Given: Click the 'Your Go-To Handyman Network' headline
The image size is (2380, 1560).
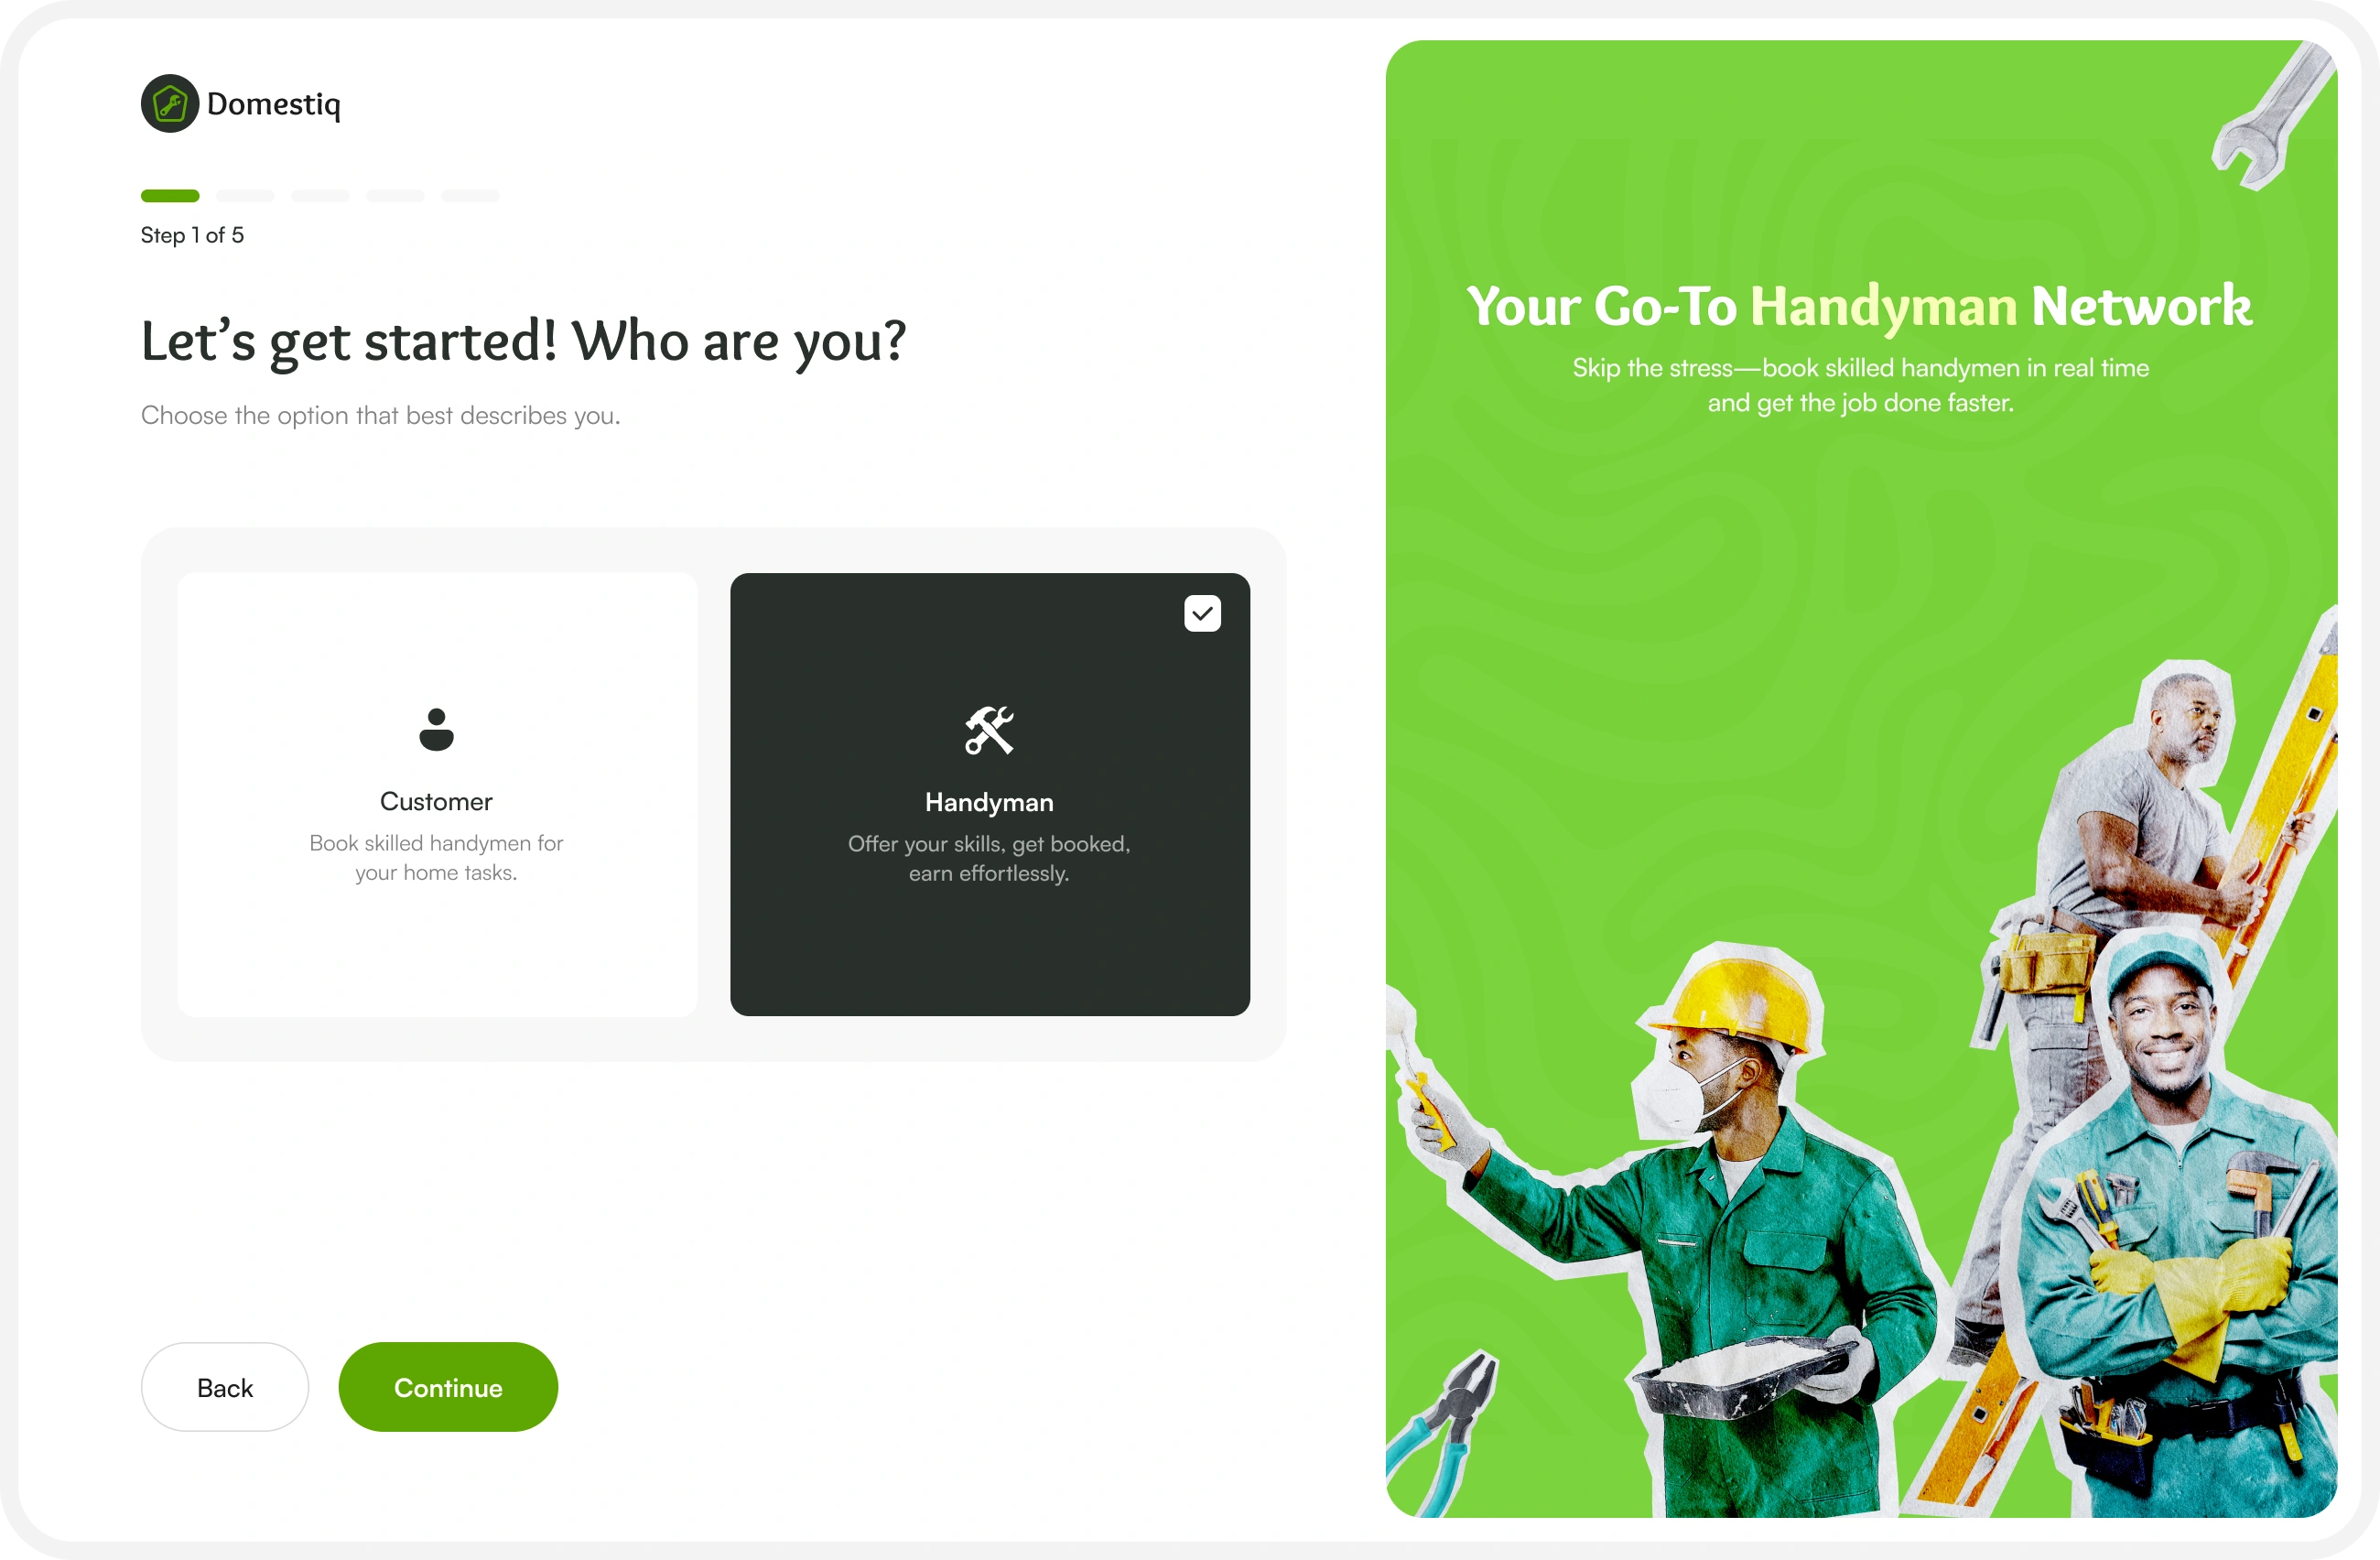Looking at the screenshot, I should (x=1860, y=305).
